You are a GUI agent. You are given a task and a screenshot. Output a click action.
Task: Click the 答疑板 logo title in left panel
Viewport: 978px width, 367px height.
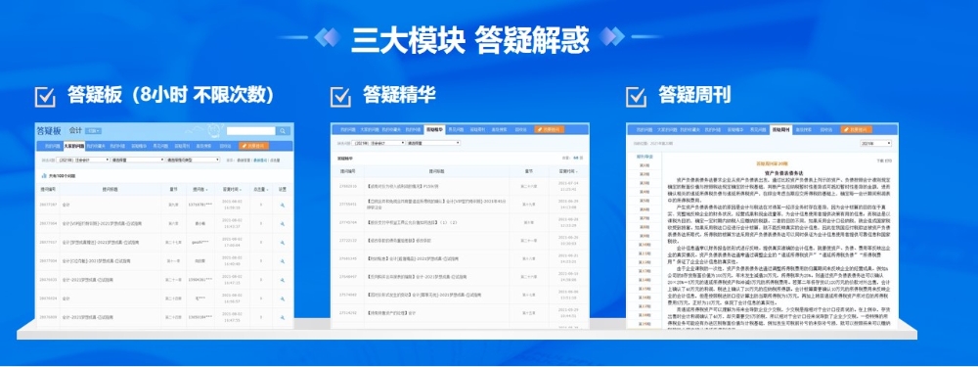(49, 130)
